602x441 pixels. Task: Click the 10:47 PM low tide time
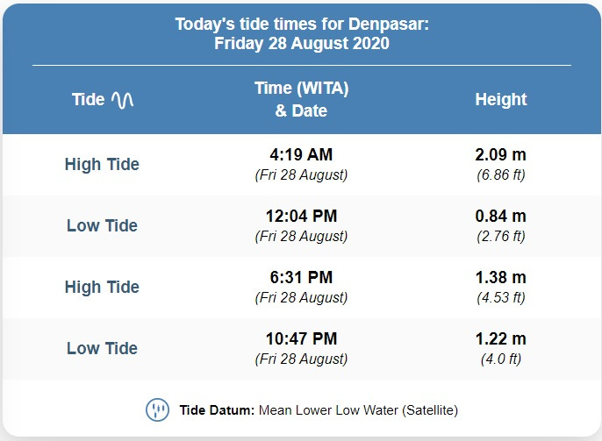(301, 338)
